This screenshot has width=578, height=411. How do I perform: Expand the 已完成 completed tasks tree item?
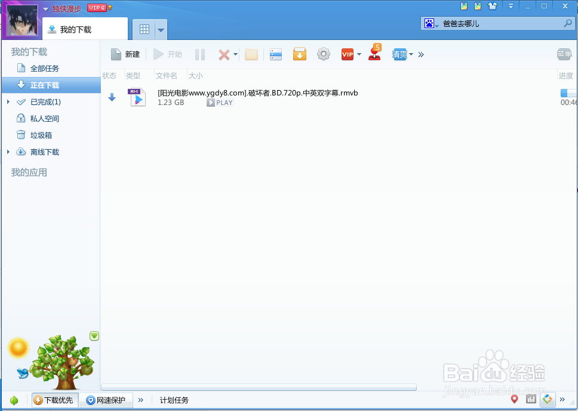pyautogui.click(x=8, y=101)
